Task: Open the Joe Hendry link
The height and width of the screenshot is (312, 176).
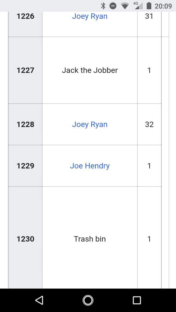Action: [x=90, y=166]
